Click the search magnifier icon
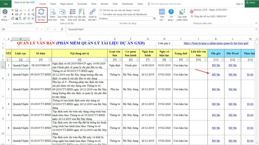 [x=155, y=18]
